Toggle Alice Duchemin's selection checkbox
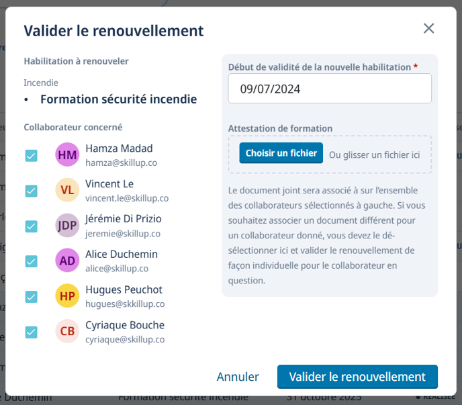The height and width of the screenshot is (405, 462). pyautogui.click(x=31, y=261)
